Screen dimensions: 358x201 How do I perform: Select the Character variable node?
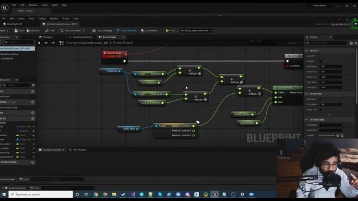(x=111, y=71)
